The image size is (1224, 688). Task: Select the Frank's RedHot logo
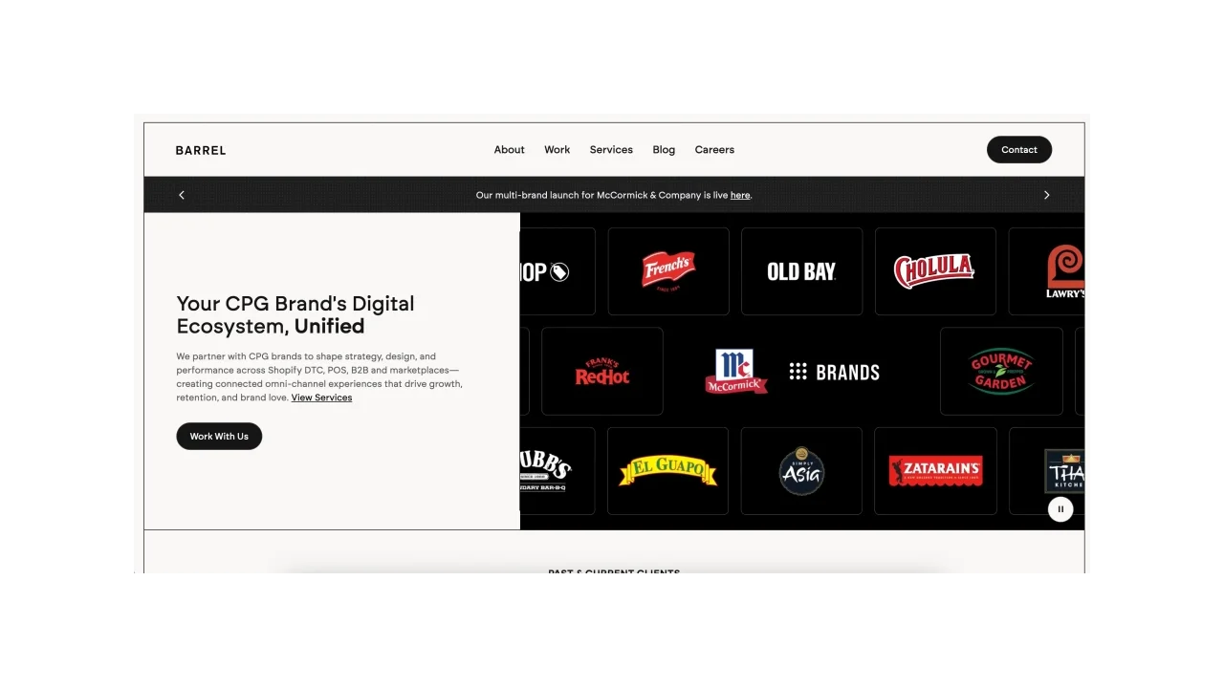coord(601,371)
